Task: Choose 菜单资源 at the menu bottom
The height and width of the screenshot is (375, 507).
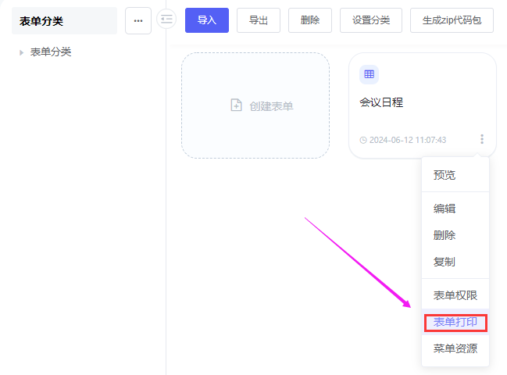Action: 455,348
